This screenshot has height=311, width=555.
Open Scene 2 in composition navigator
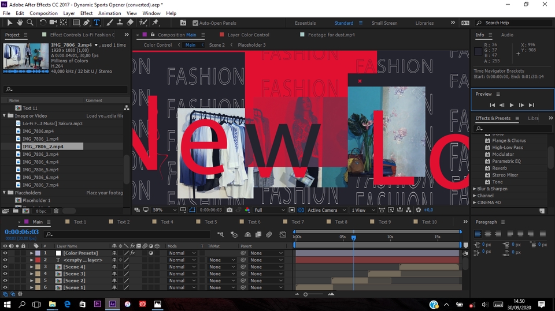pyautogui.click(x=217, y=45)
